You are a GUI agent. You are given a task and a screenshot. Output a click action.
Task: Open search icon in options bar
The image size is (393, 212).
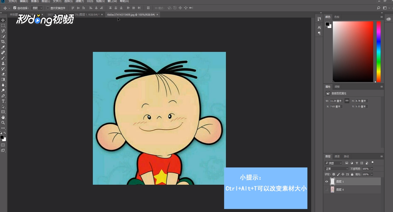point(378,8)
